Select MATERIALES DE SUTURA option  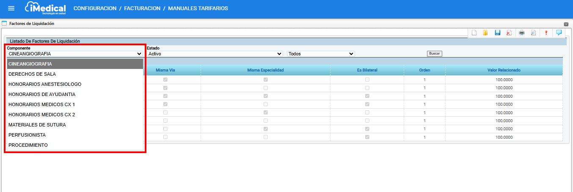pyautogui.click(x=37, y=125)
